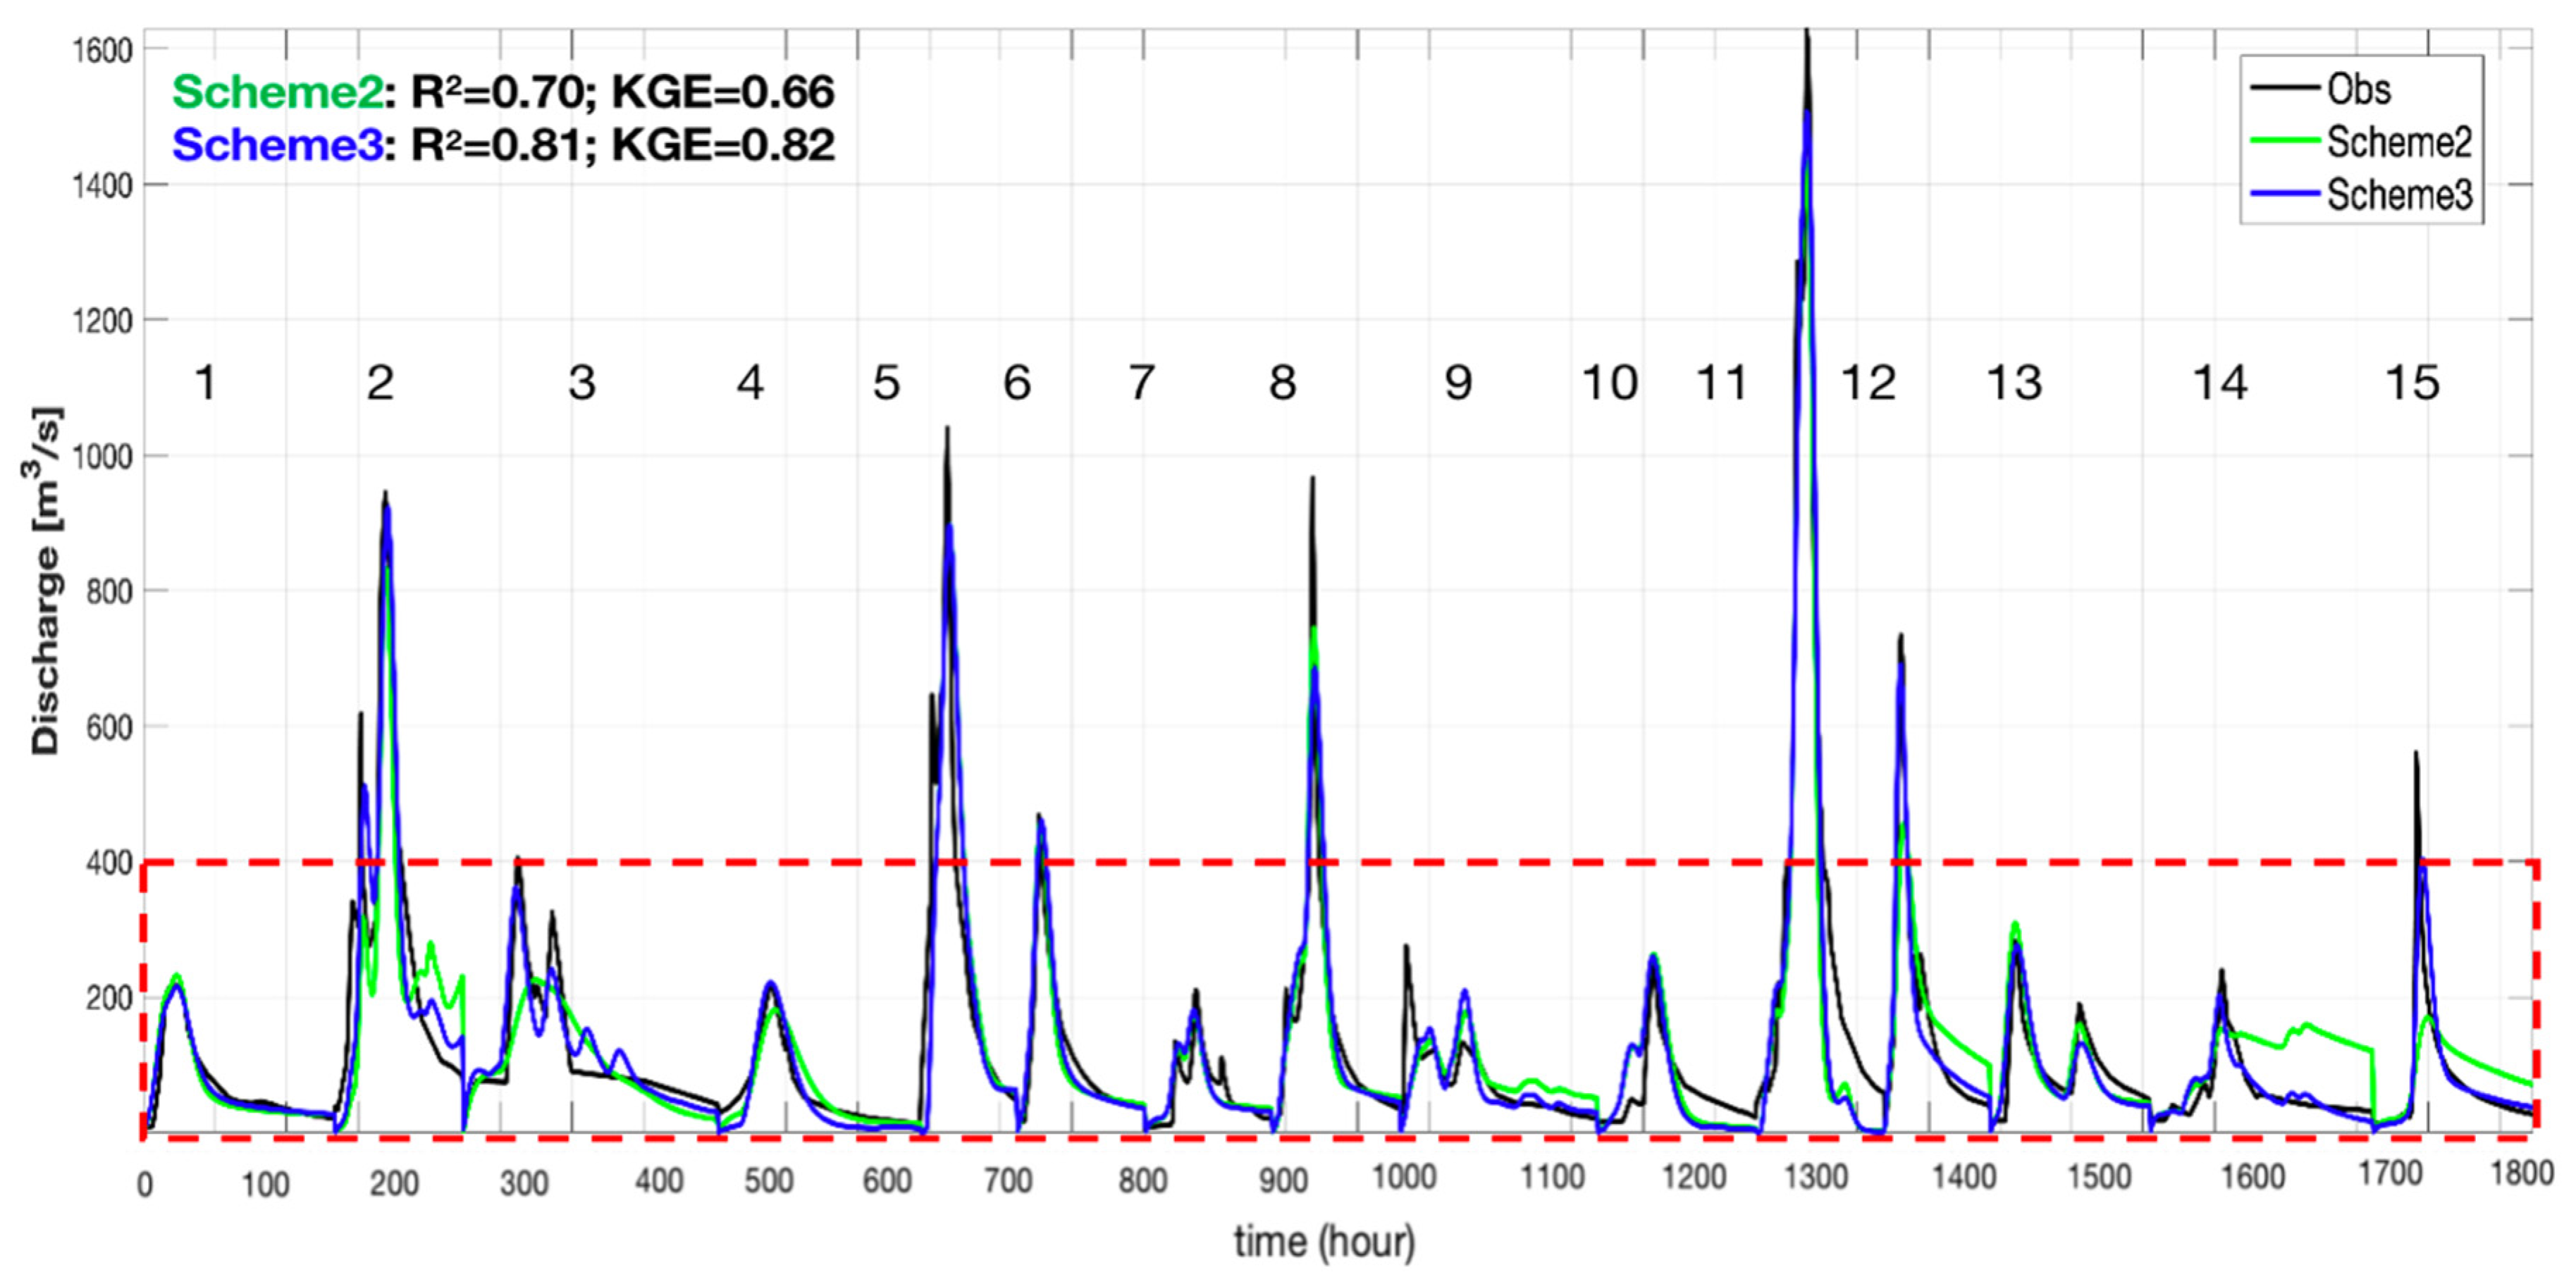
Task: Click the 1600 tick on discharge axis
Action: tap(104, 51)
